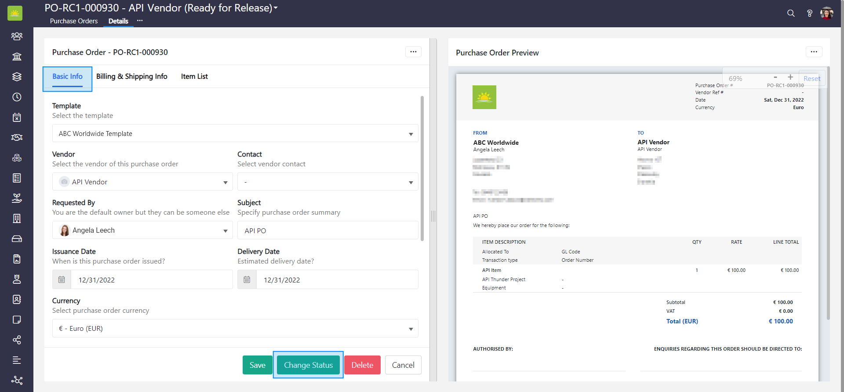Click the search magnifier icon in header
Screen dimensions: 844x392
pos(791,13)
